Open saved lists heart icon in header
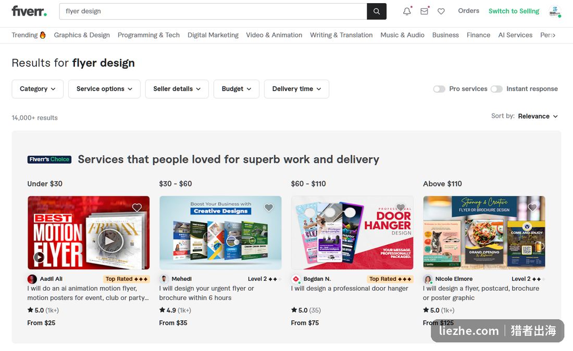 (x=441, y=11)
